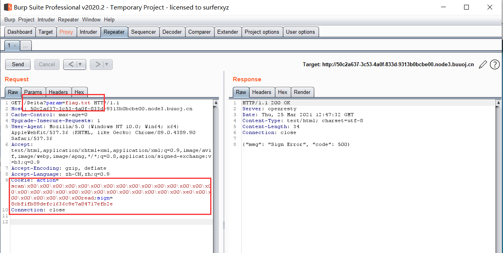The width and height of the screenshot is (503, 253).
Task: Click the Cancel button
Action: tap(47, 64)
